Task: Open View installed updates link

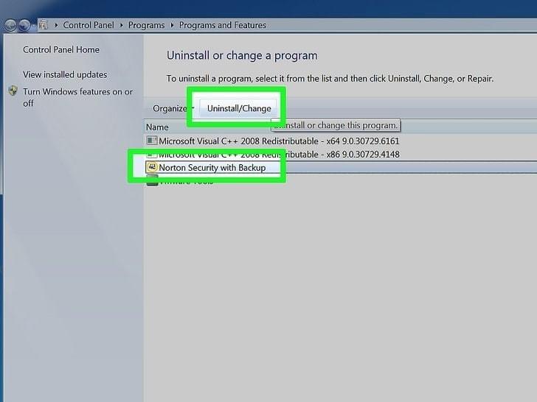Action: (65, 74)
